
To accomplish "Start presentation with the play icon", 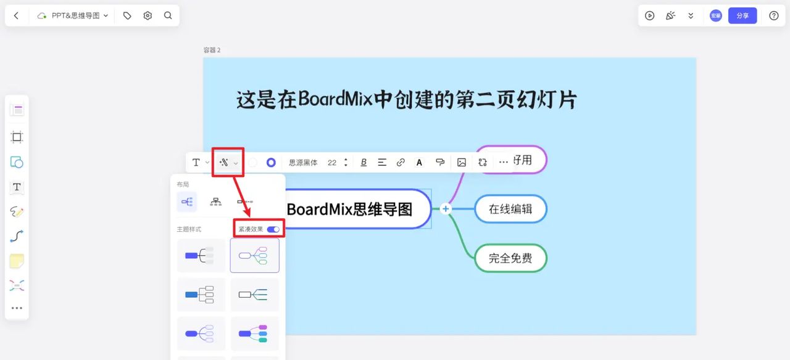I will [x=649, y=15].
